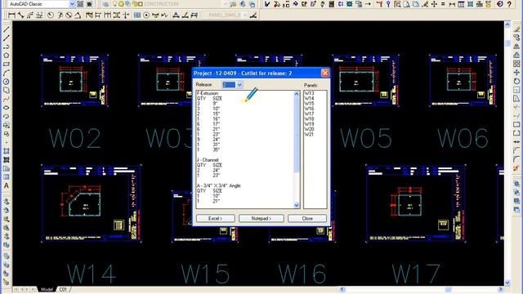This screenshot has height=294, width=523.
Task: Select the Radius dimension tool
Action: pos(51,15)
